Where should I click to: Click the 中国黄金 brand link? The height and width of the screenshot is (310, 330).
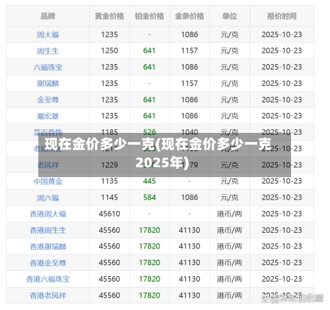pos(48,181)
